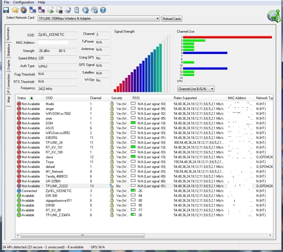Open file with the folder icon
The image size is (283, 252).
15,10
